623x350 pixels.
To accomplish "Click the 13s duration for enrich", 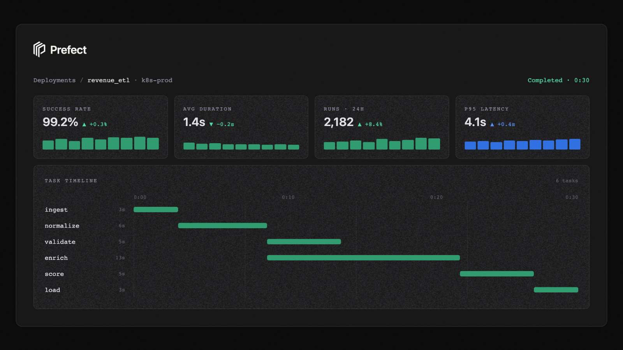I will [120, 258].
